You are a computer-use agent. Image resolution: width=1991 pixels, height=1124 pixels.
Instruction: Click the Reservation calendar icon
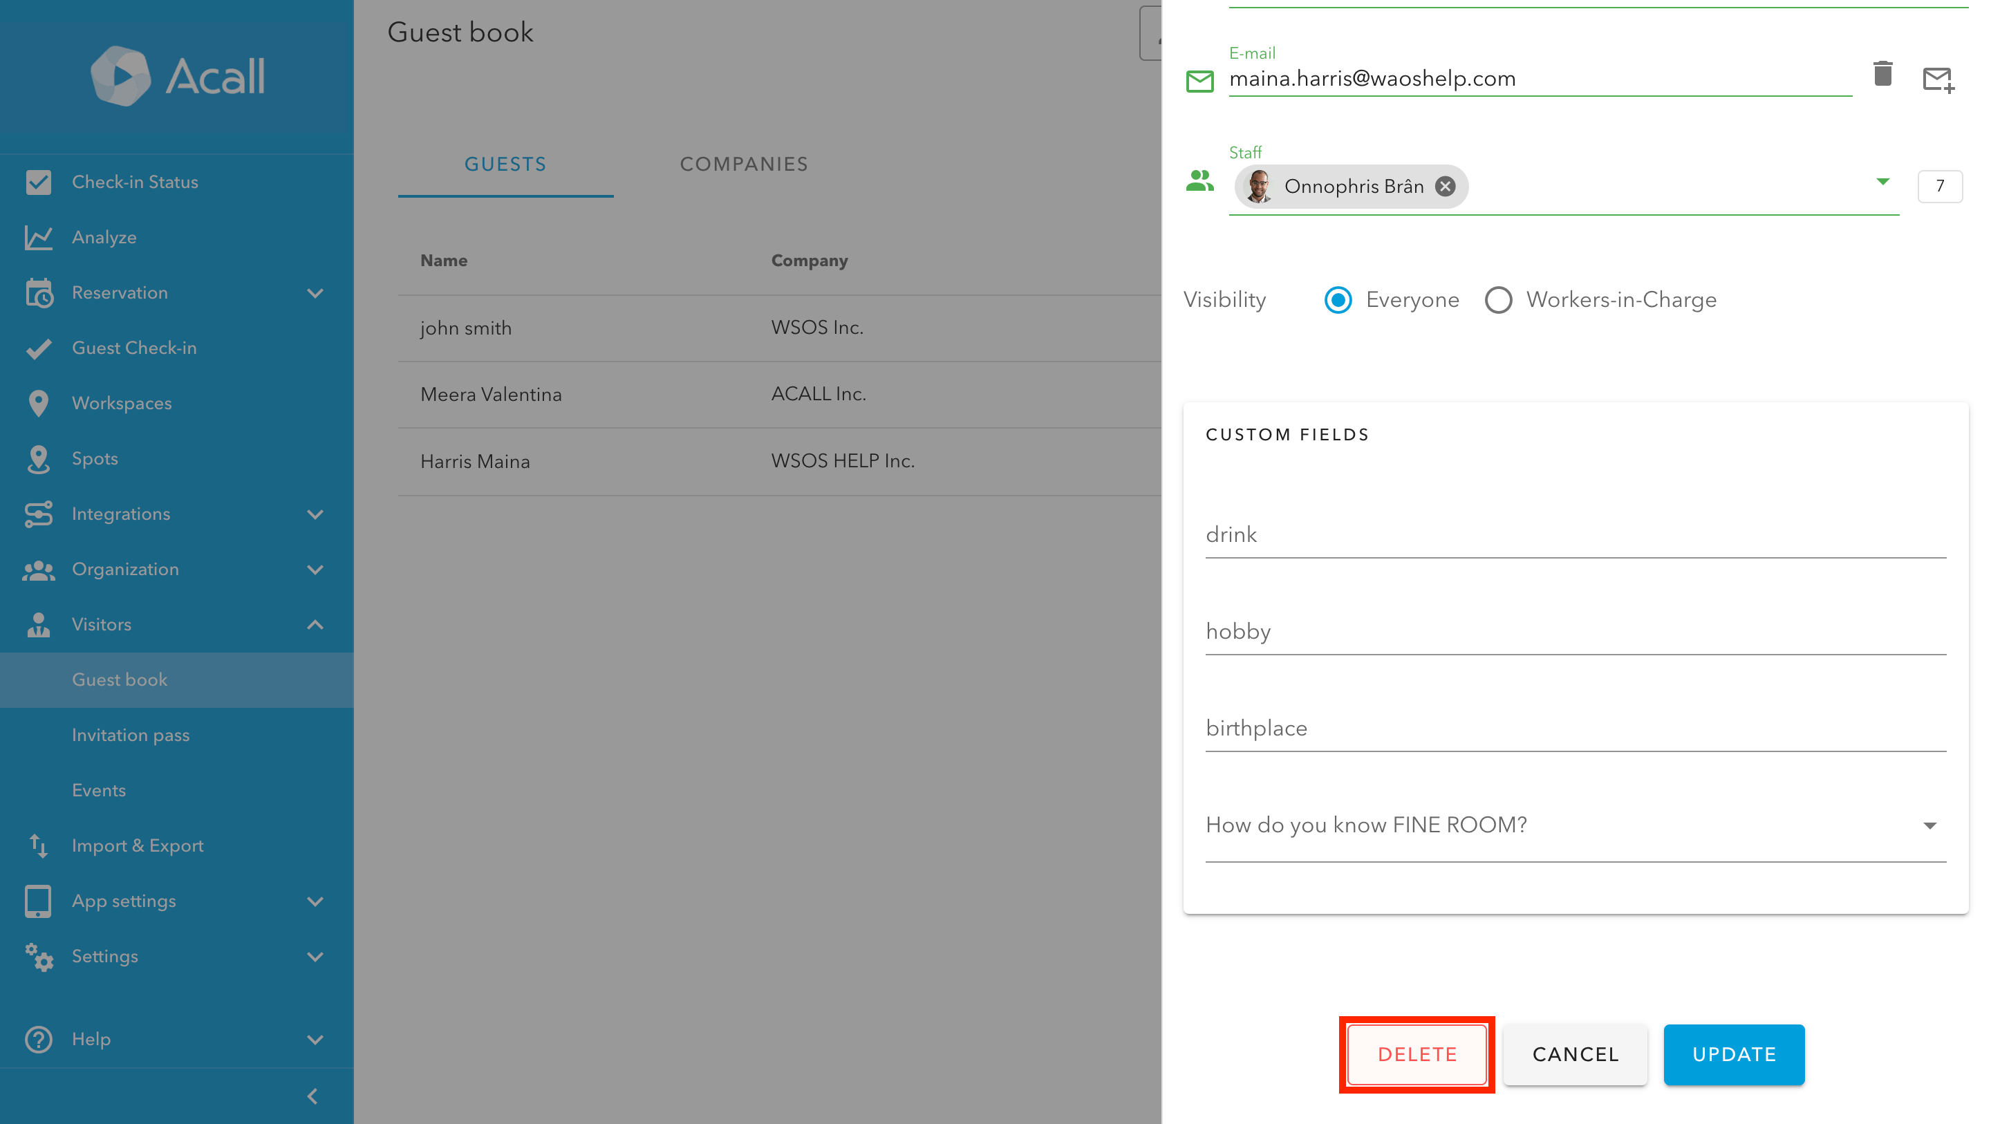[x=39, y=293]
